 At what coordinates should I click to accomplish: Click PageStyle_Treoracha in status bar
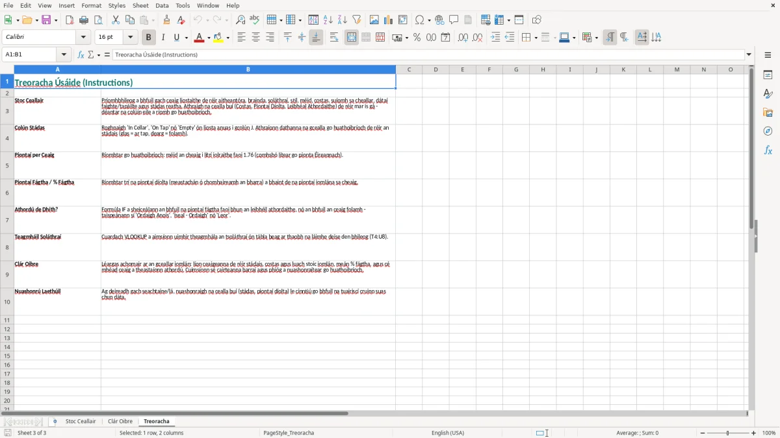coord(289,433)
